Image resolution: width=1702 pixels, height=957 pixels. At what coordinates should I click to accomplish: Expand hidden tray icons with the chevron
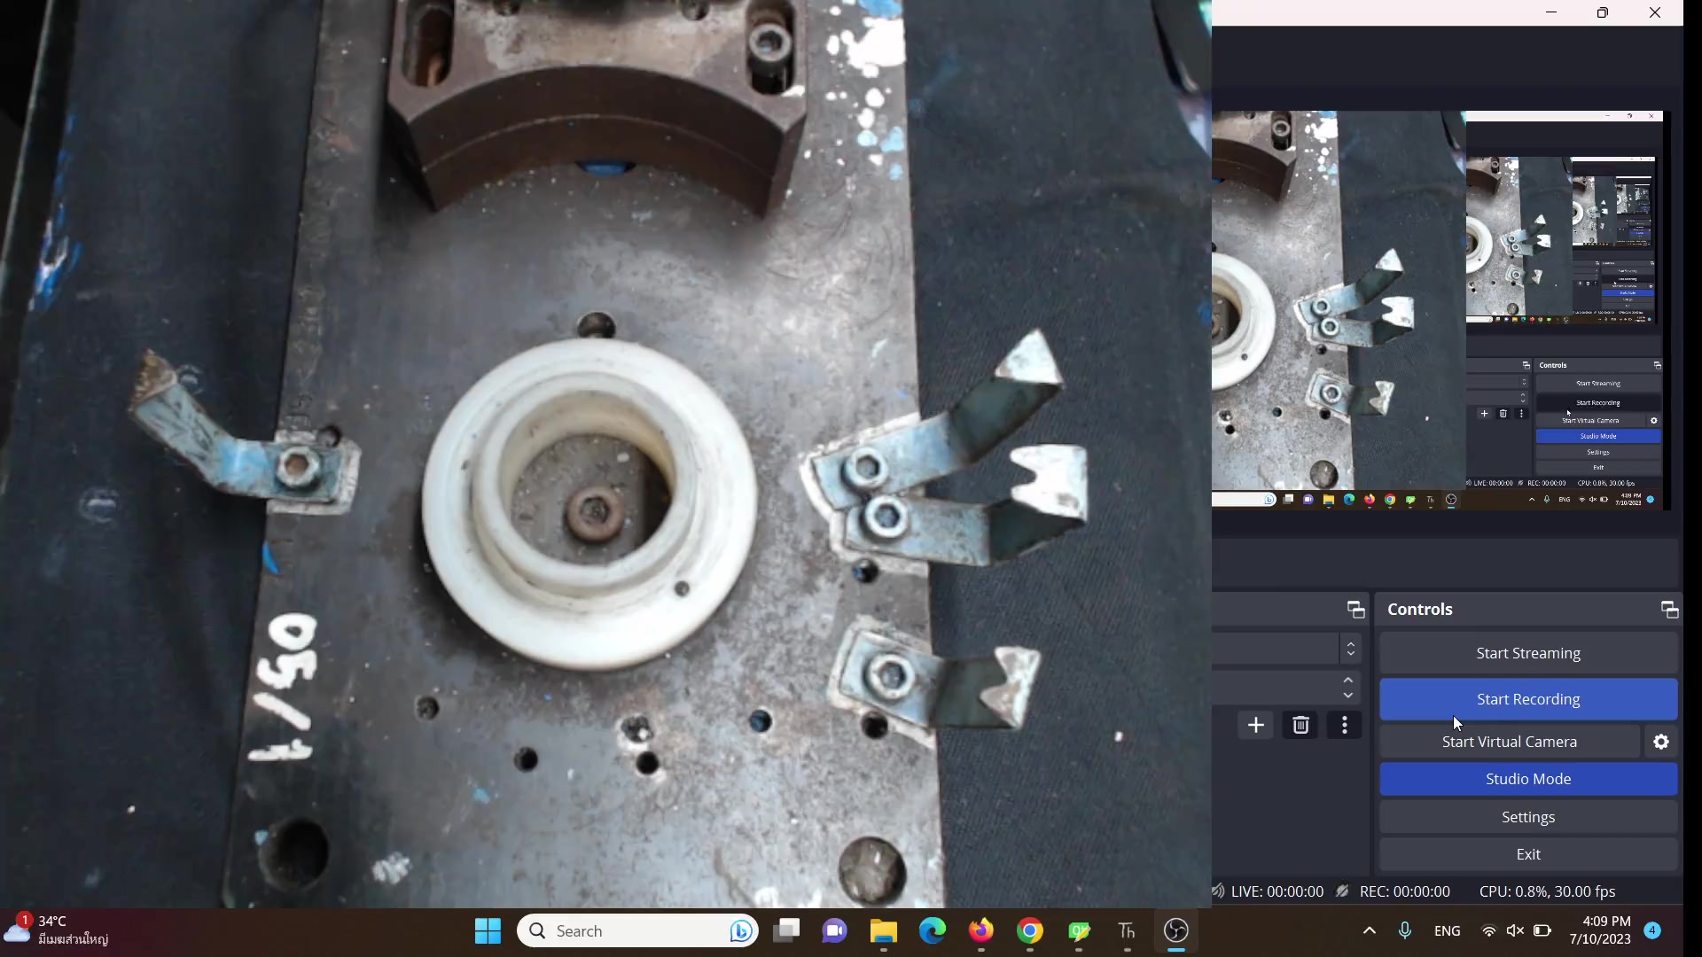tap(1369, 930)
